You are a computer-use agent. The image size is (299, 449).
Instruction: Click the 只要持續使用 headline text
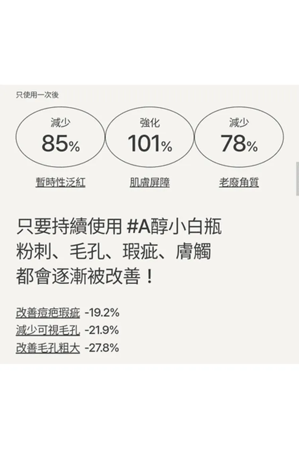69,227
